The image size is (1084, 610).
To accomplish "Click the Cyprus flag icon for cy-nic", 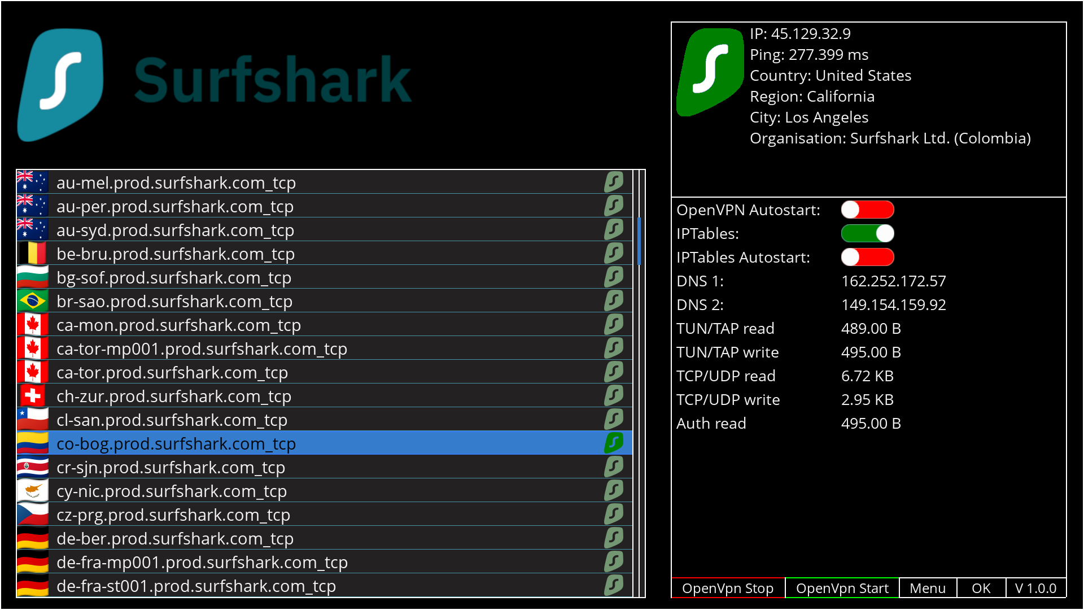I will tap(32, 490).
